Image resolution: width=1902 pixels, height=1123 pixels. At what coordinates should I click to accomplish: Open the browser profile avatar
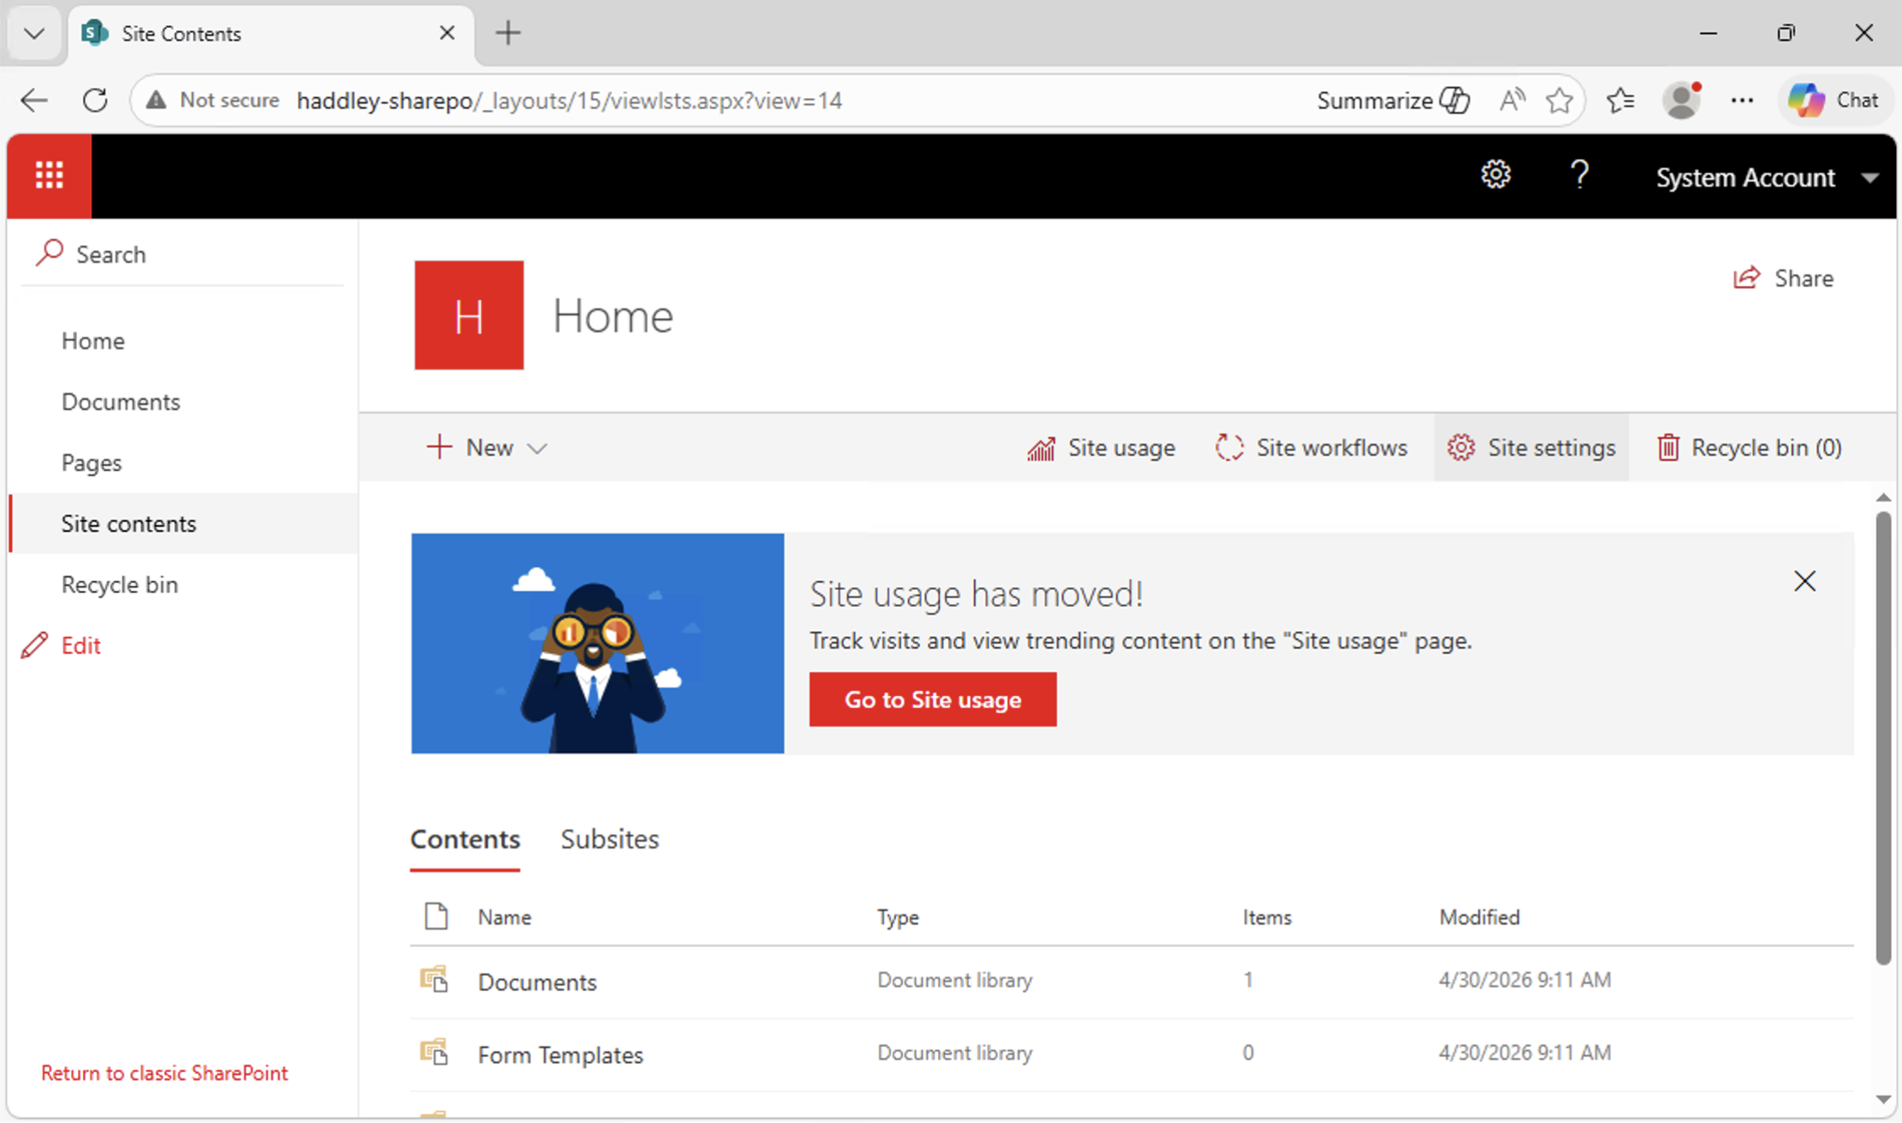tap(1681, 101)
